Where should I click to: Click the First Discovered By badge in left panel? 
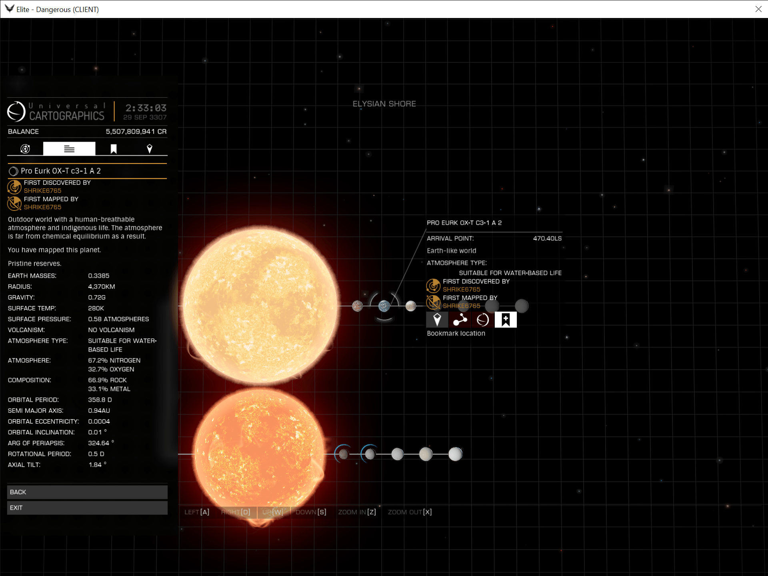pos(14,187)
